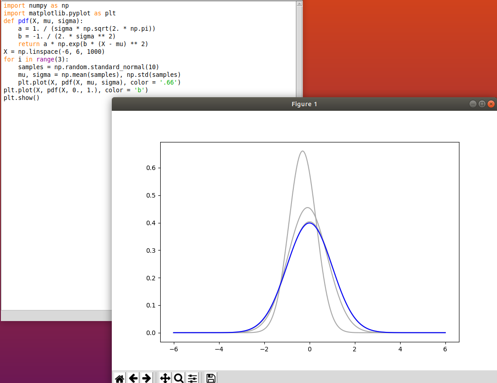Viewport: 497px width, 383px height.
Task: Click the y-axis tick label 0.4
Action: tap(151, 223)
